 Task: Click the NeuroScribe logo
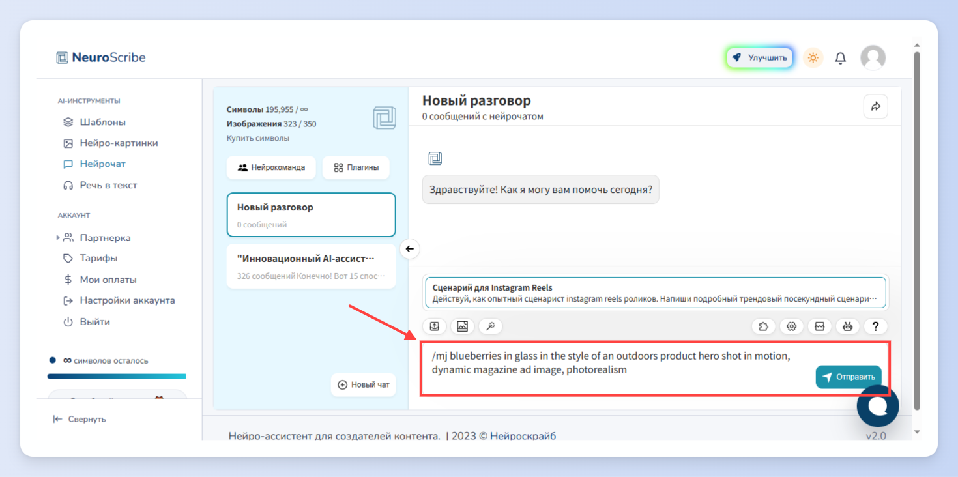(x=101, y=57)
